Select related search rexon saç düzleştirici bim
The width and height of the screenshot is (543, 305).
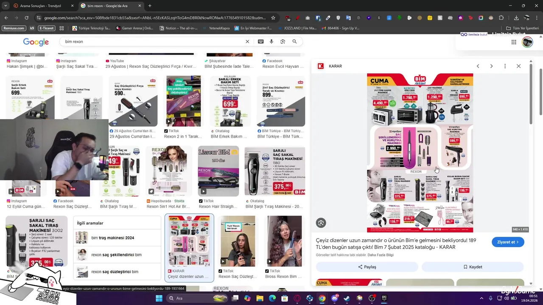coord(117,272)
